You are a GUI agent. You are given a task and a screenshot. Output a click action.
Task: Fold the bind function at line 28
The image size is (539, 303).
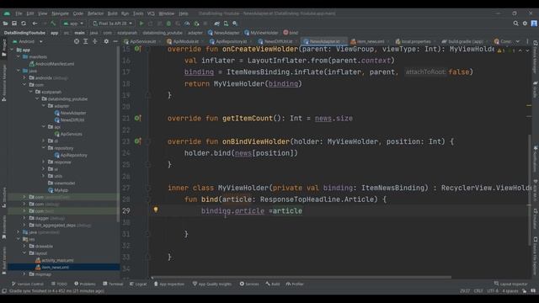(148, 199)
